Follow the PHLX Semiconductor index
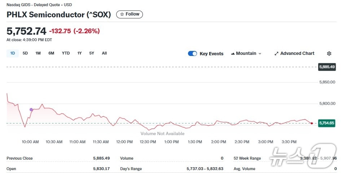This screenshot has height=173, width=341. click(130, 14)
